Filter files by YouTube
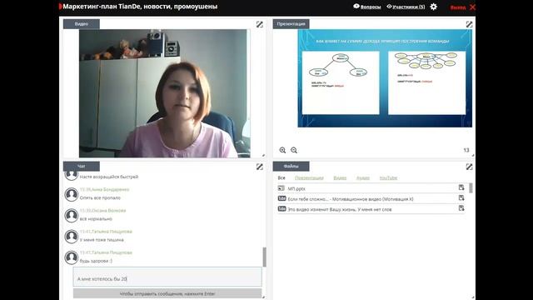Image resolution: width=533 pixels, height=300 pixels. [x=388, y=177]
